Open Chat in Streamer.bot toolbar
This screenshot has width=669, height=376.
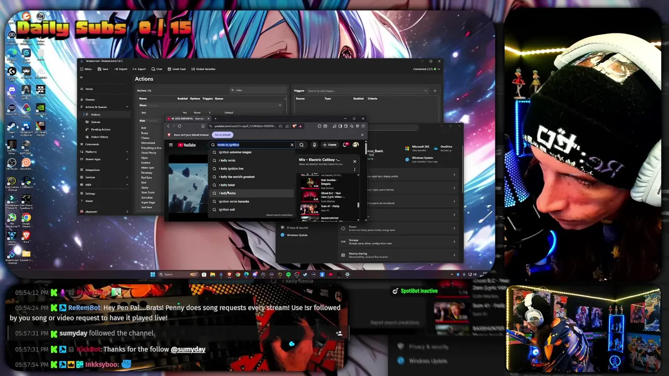[x=157, y=69]
